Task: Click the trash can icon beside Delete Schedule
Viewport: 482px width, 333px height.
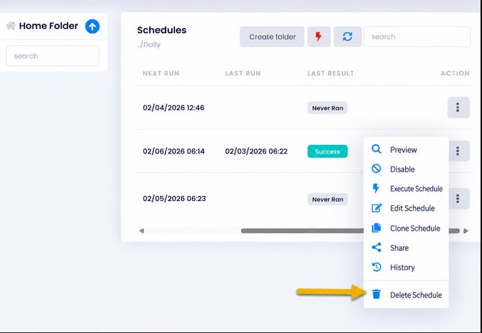Action: 376,294
